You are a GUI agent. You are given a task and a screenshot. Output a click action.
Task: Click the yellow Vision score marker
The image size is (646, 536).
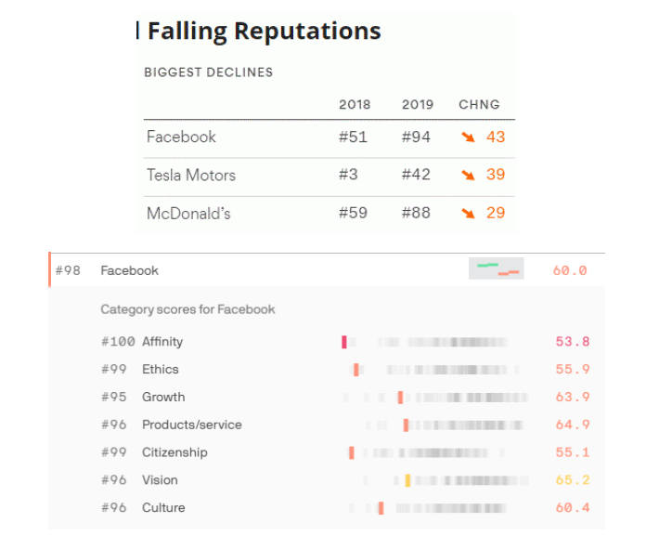pos(407,480)
